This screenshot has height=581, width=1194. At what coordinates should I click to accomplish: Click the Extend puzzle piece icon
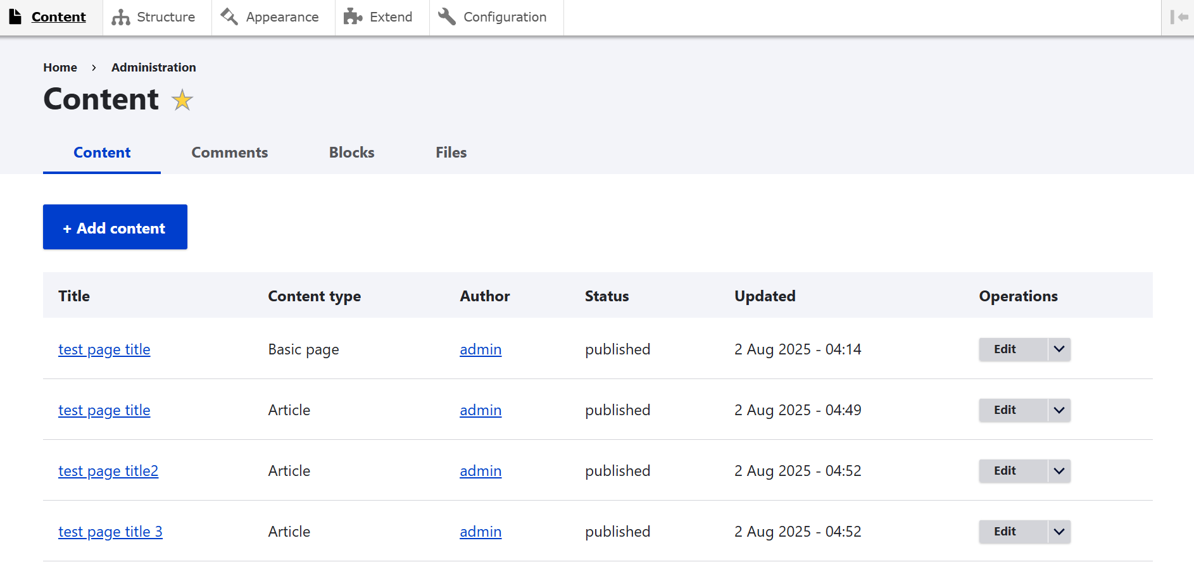[353, 17]
